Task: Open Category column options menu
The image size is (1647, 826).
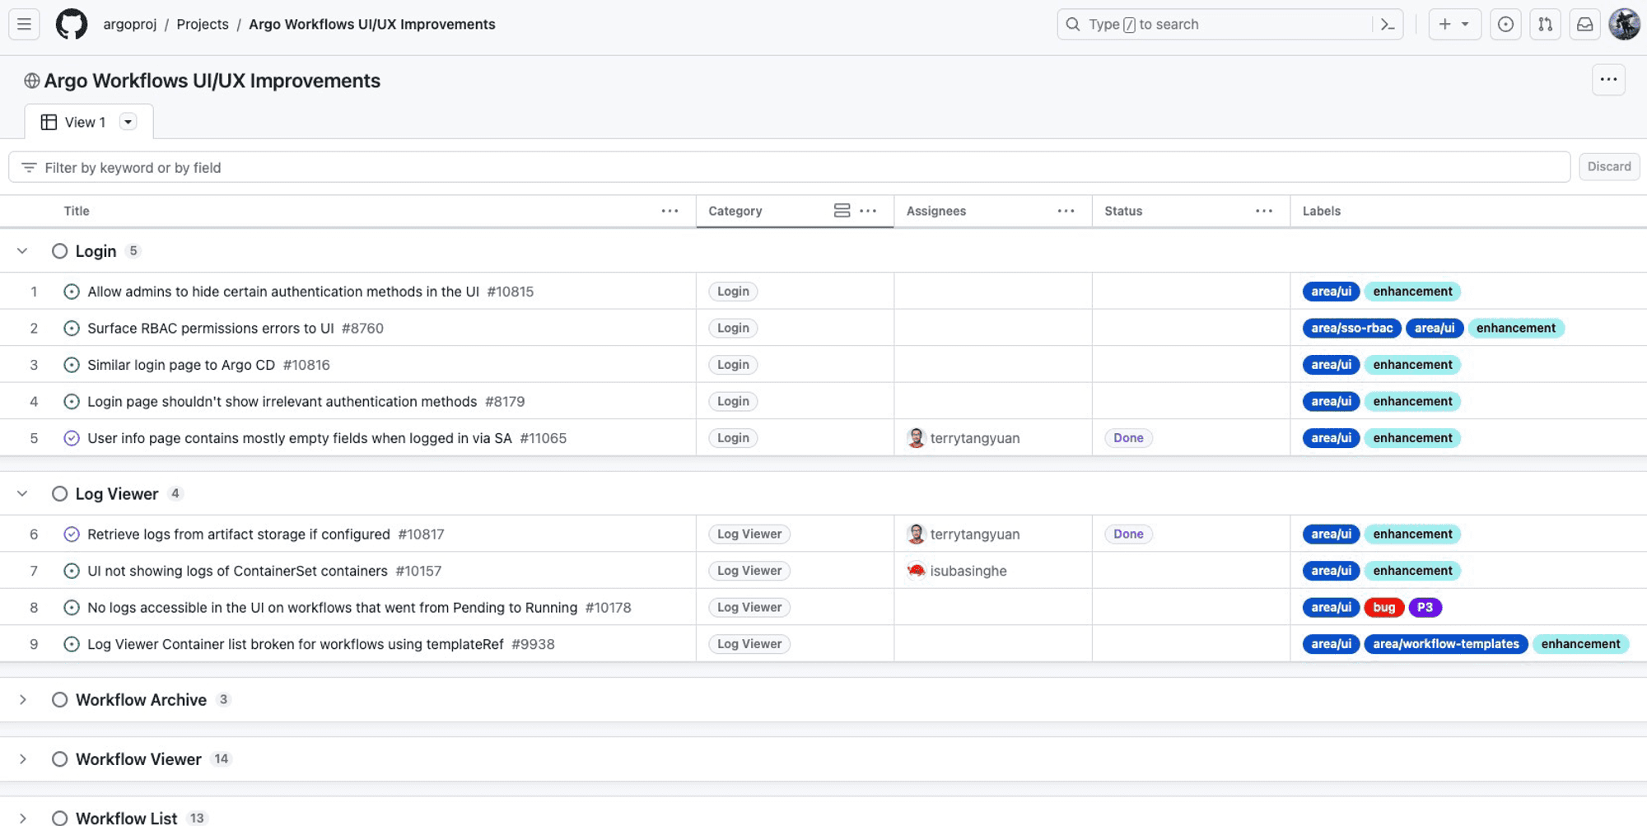Action: point(868,211)
